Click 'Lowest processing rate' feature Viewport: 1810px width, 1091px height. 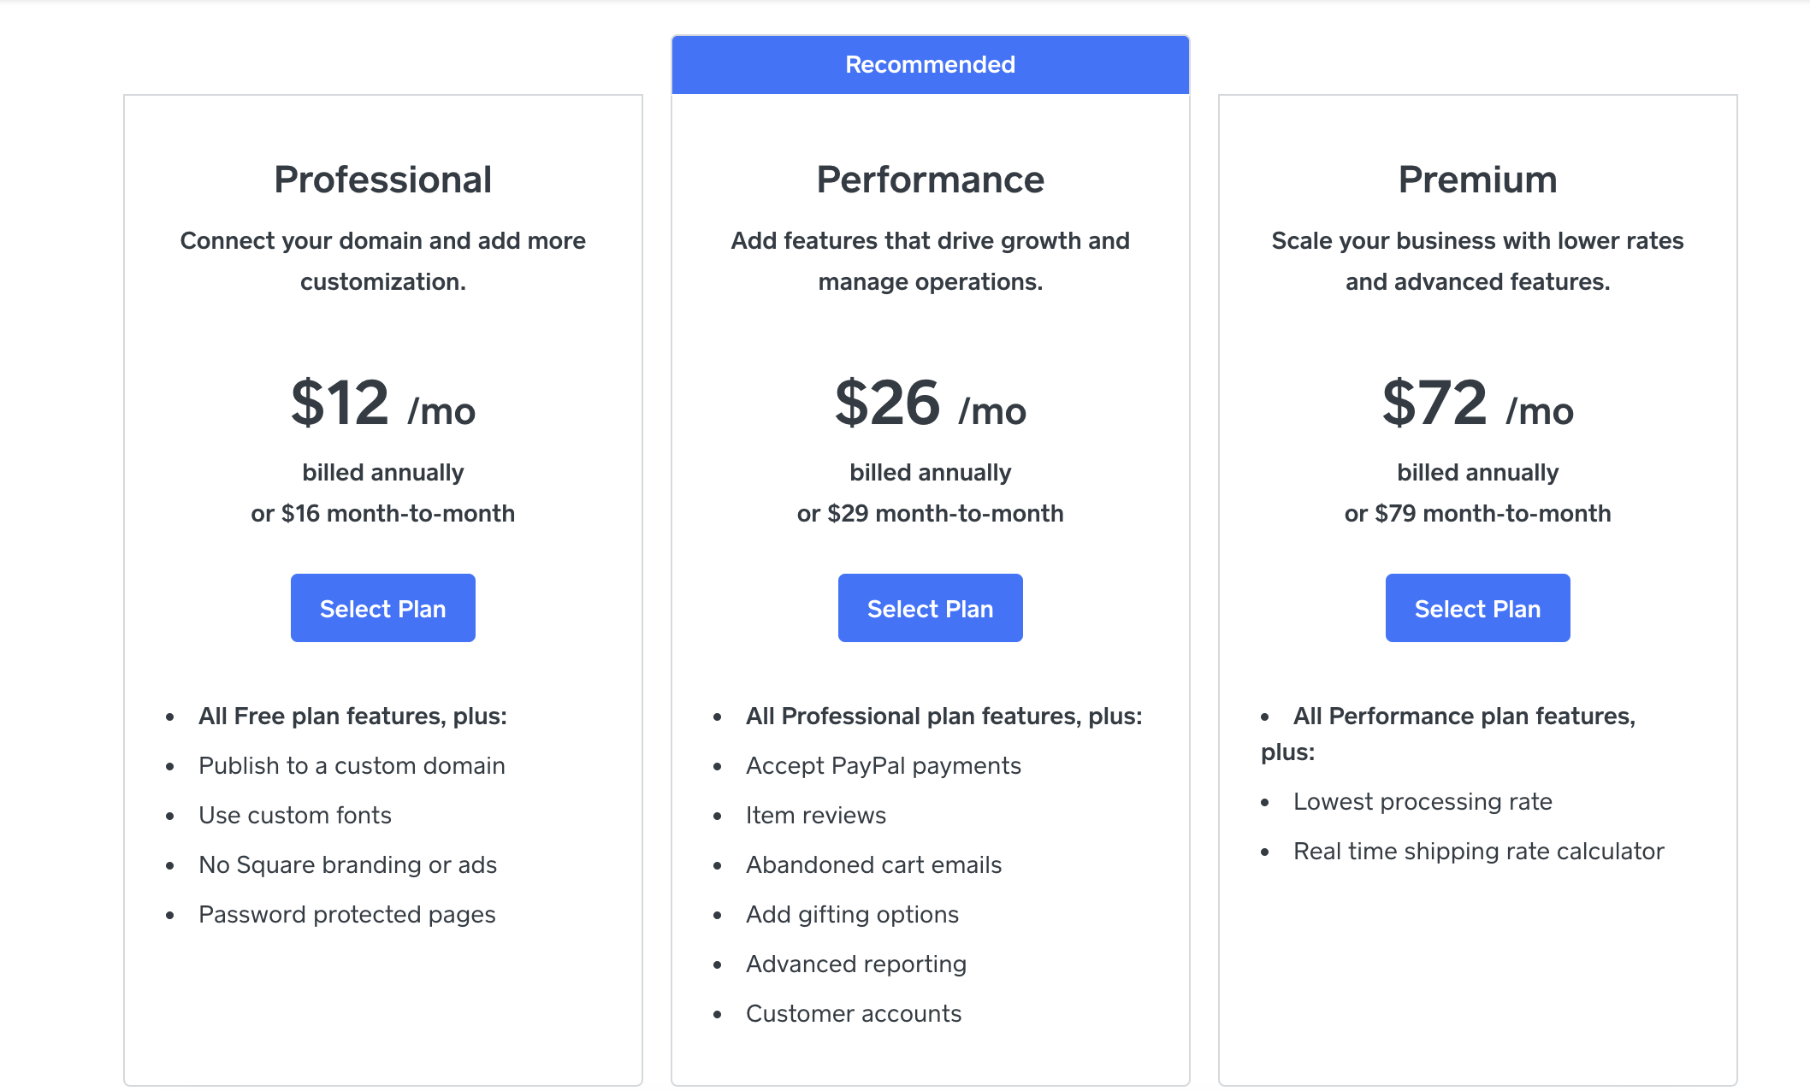tap(1423, 801)
